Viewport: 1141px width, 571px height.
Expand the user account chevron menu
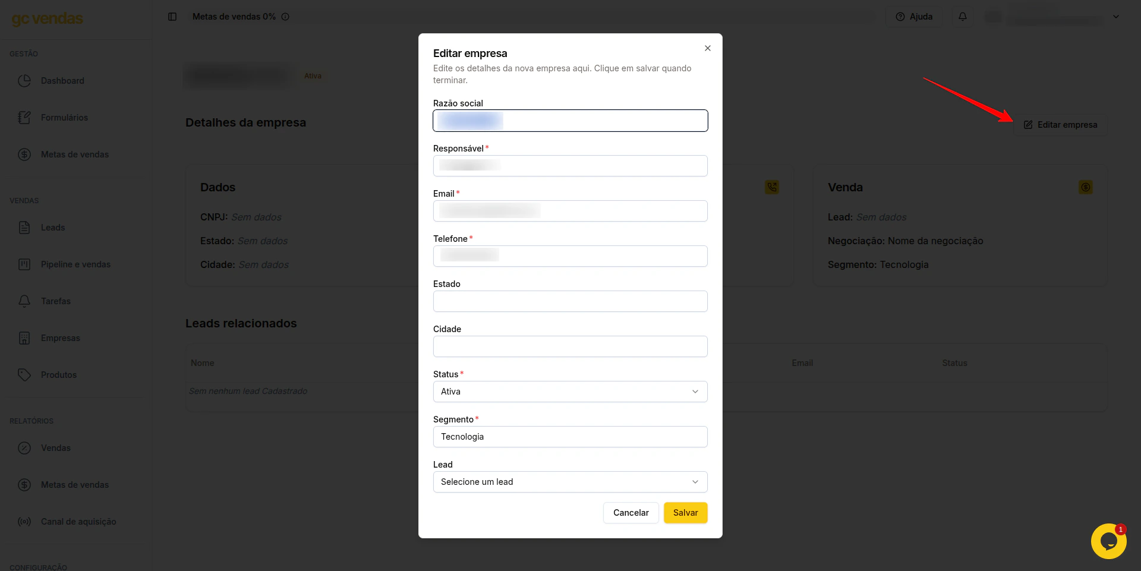pyautogui.click(x=1116, y=17)
